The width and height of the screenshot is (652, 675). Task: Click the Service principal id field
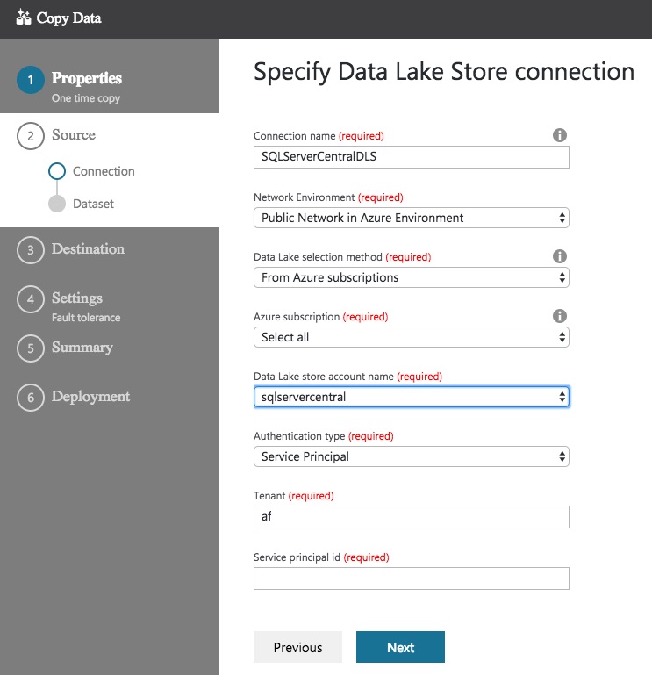(411, 578)
